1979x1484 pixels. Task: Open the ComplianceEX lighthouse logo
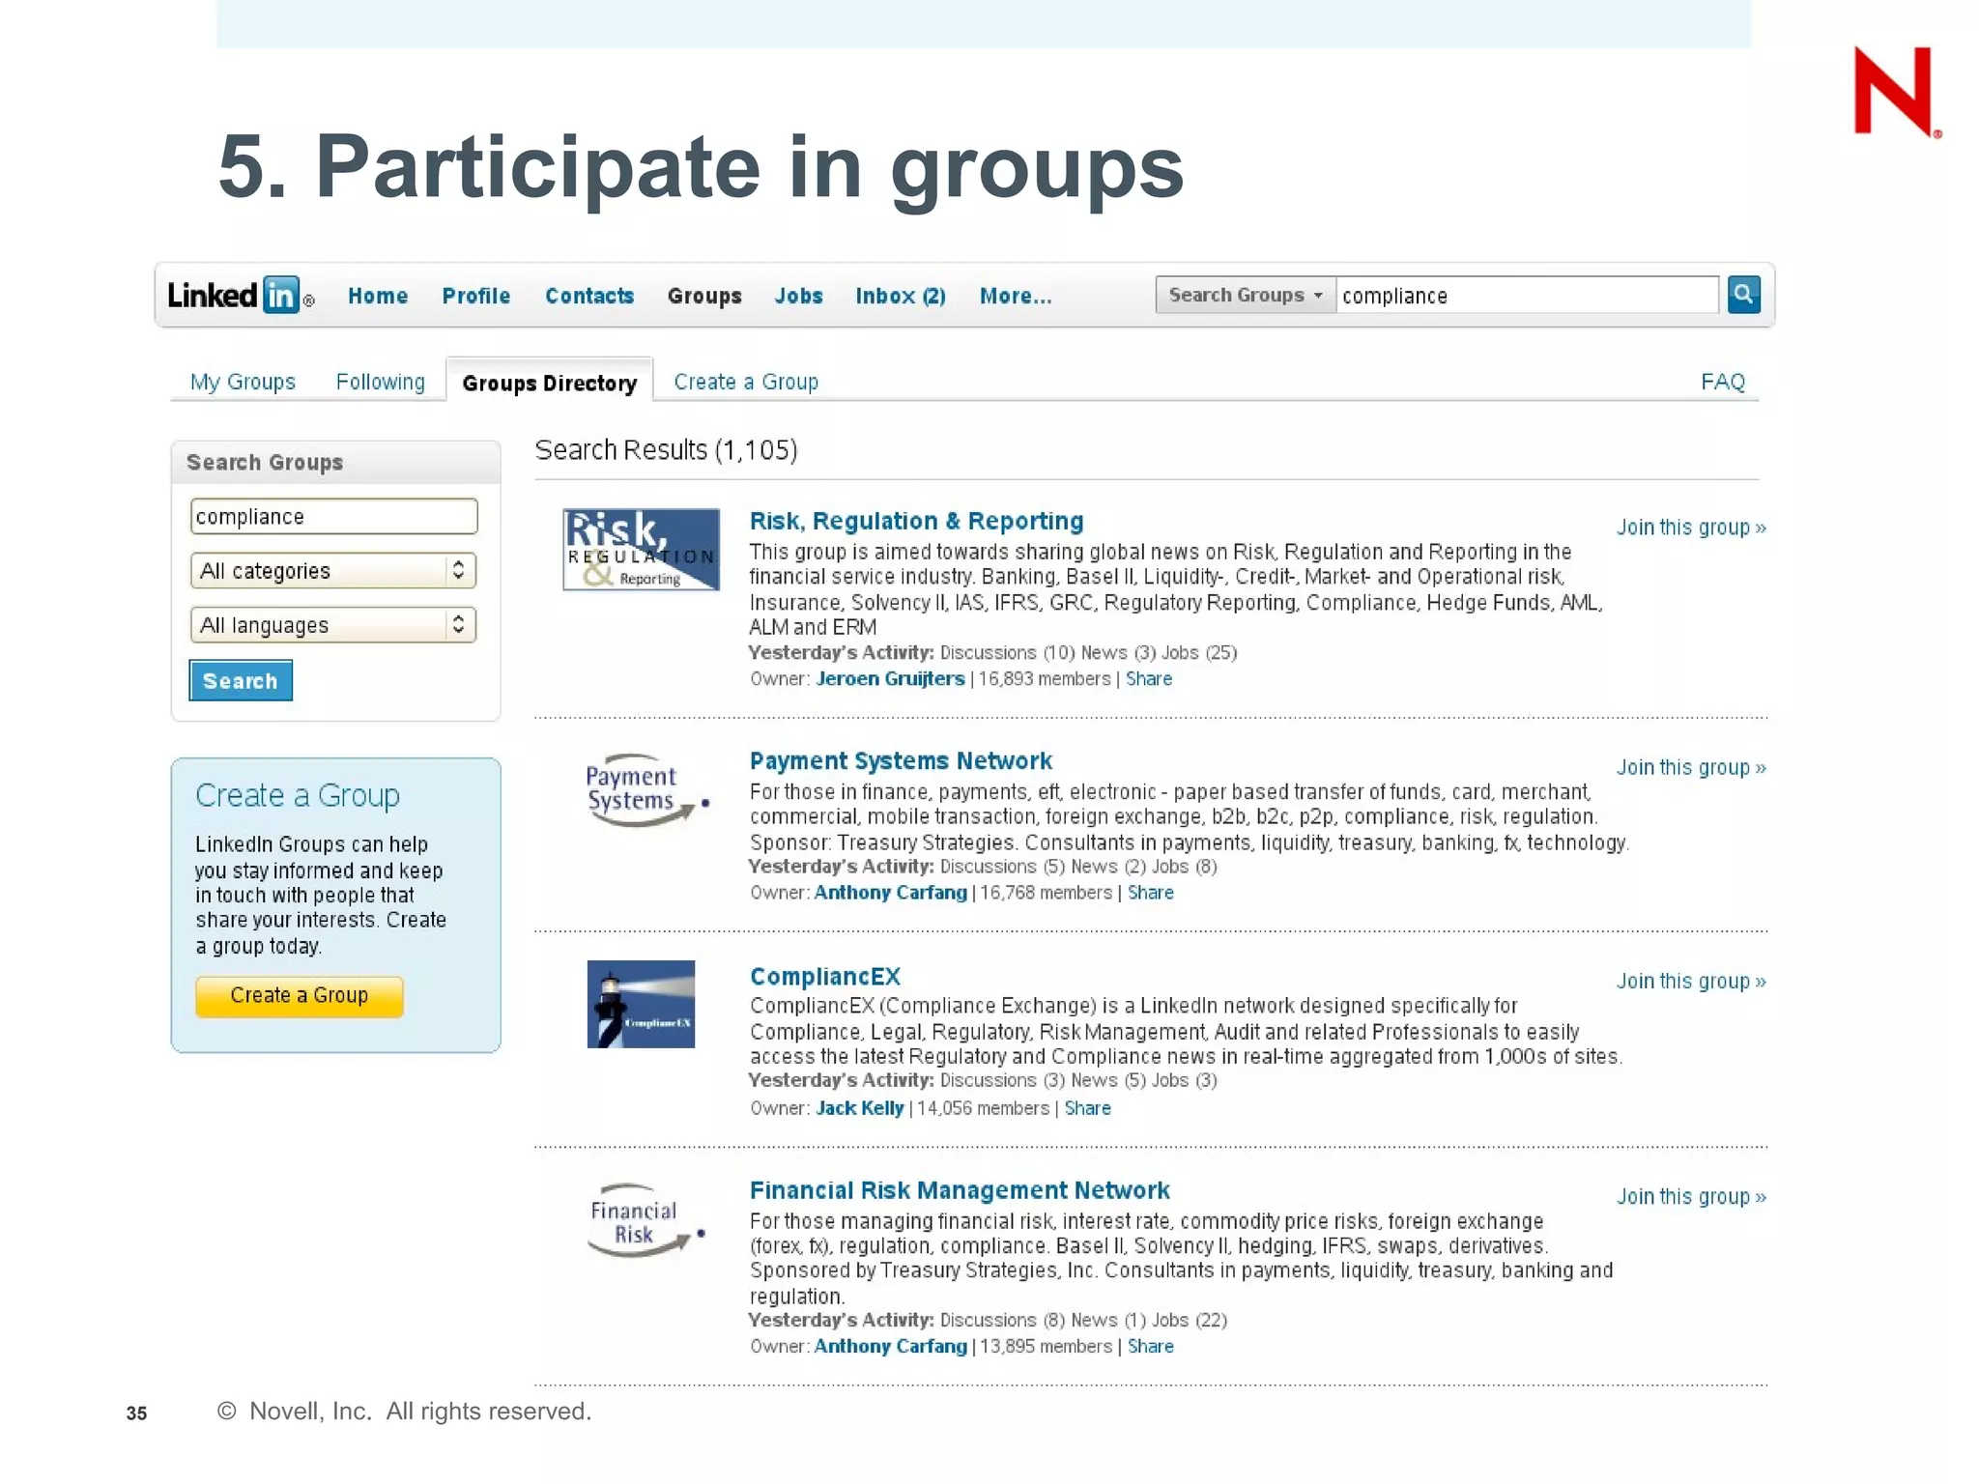point(641,1004)
